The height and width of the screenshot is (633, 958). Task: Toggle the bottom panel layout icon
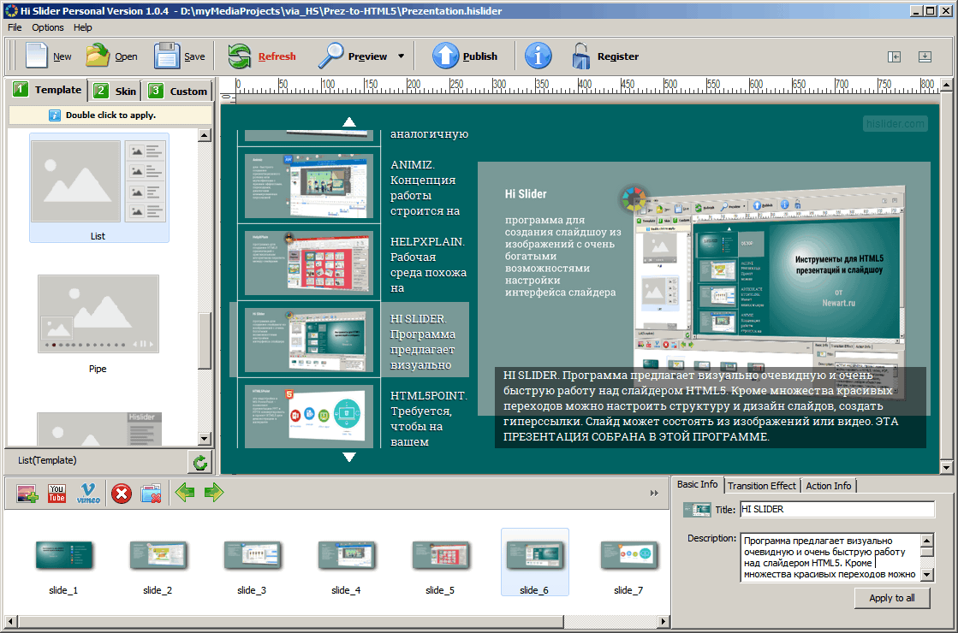pos(925,56)
